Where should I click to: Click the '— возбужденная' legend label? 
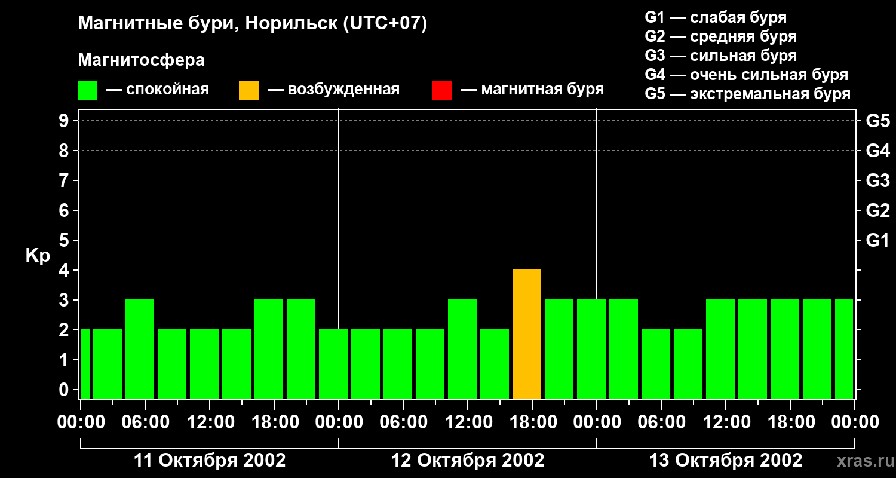(x=333, y=90)
